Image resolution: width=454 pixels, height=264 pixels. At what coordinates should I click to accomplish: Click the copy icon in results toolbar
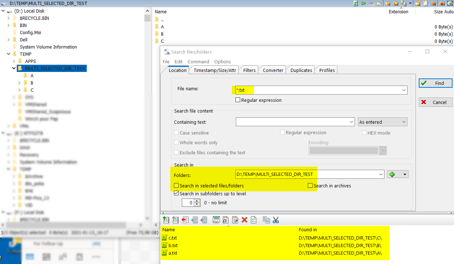[266, 220]
